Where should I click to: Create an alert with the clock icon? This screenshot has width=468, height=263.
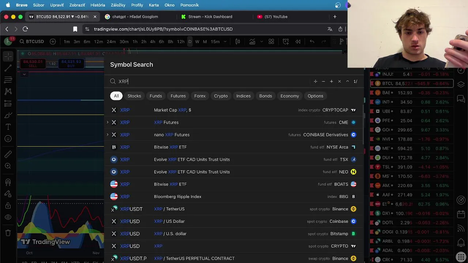pos(286,42)
